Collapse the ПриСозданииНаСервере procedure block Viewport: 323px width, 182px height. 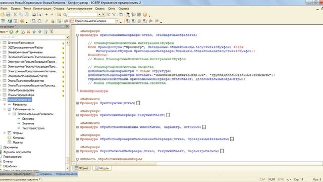pyautogui.click(x=77, y=35)
